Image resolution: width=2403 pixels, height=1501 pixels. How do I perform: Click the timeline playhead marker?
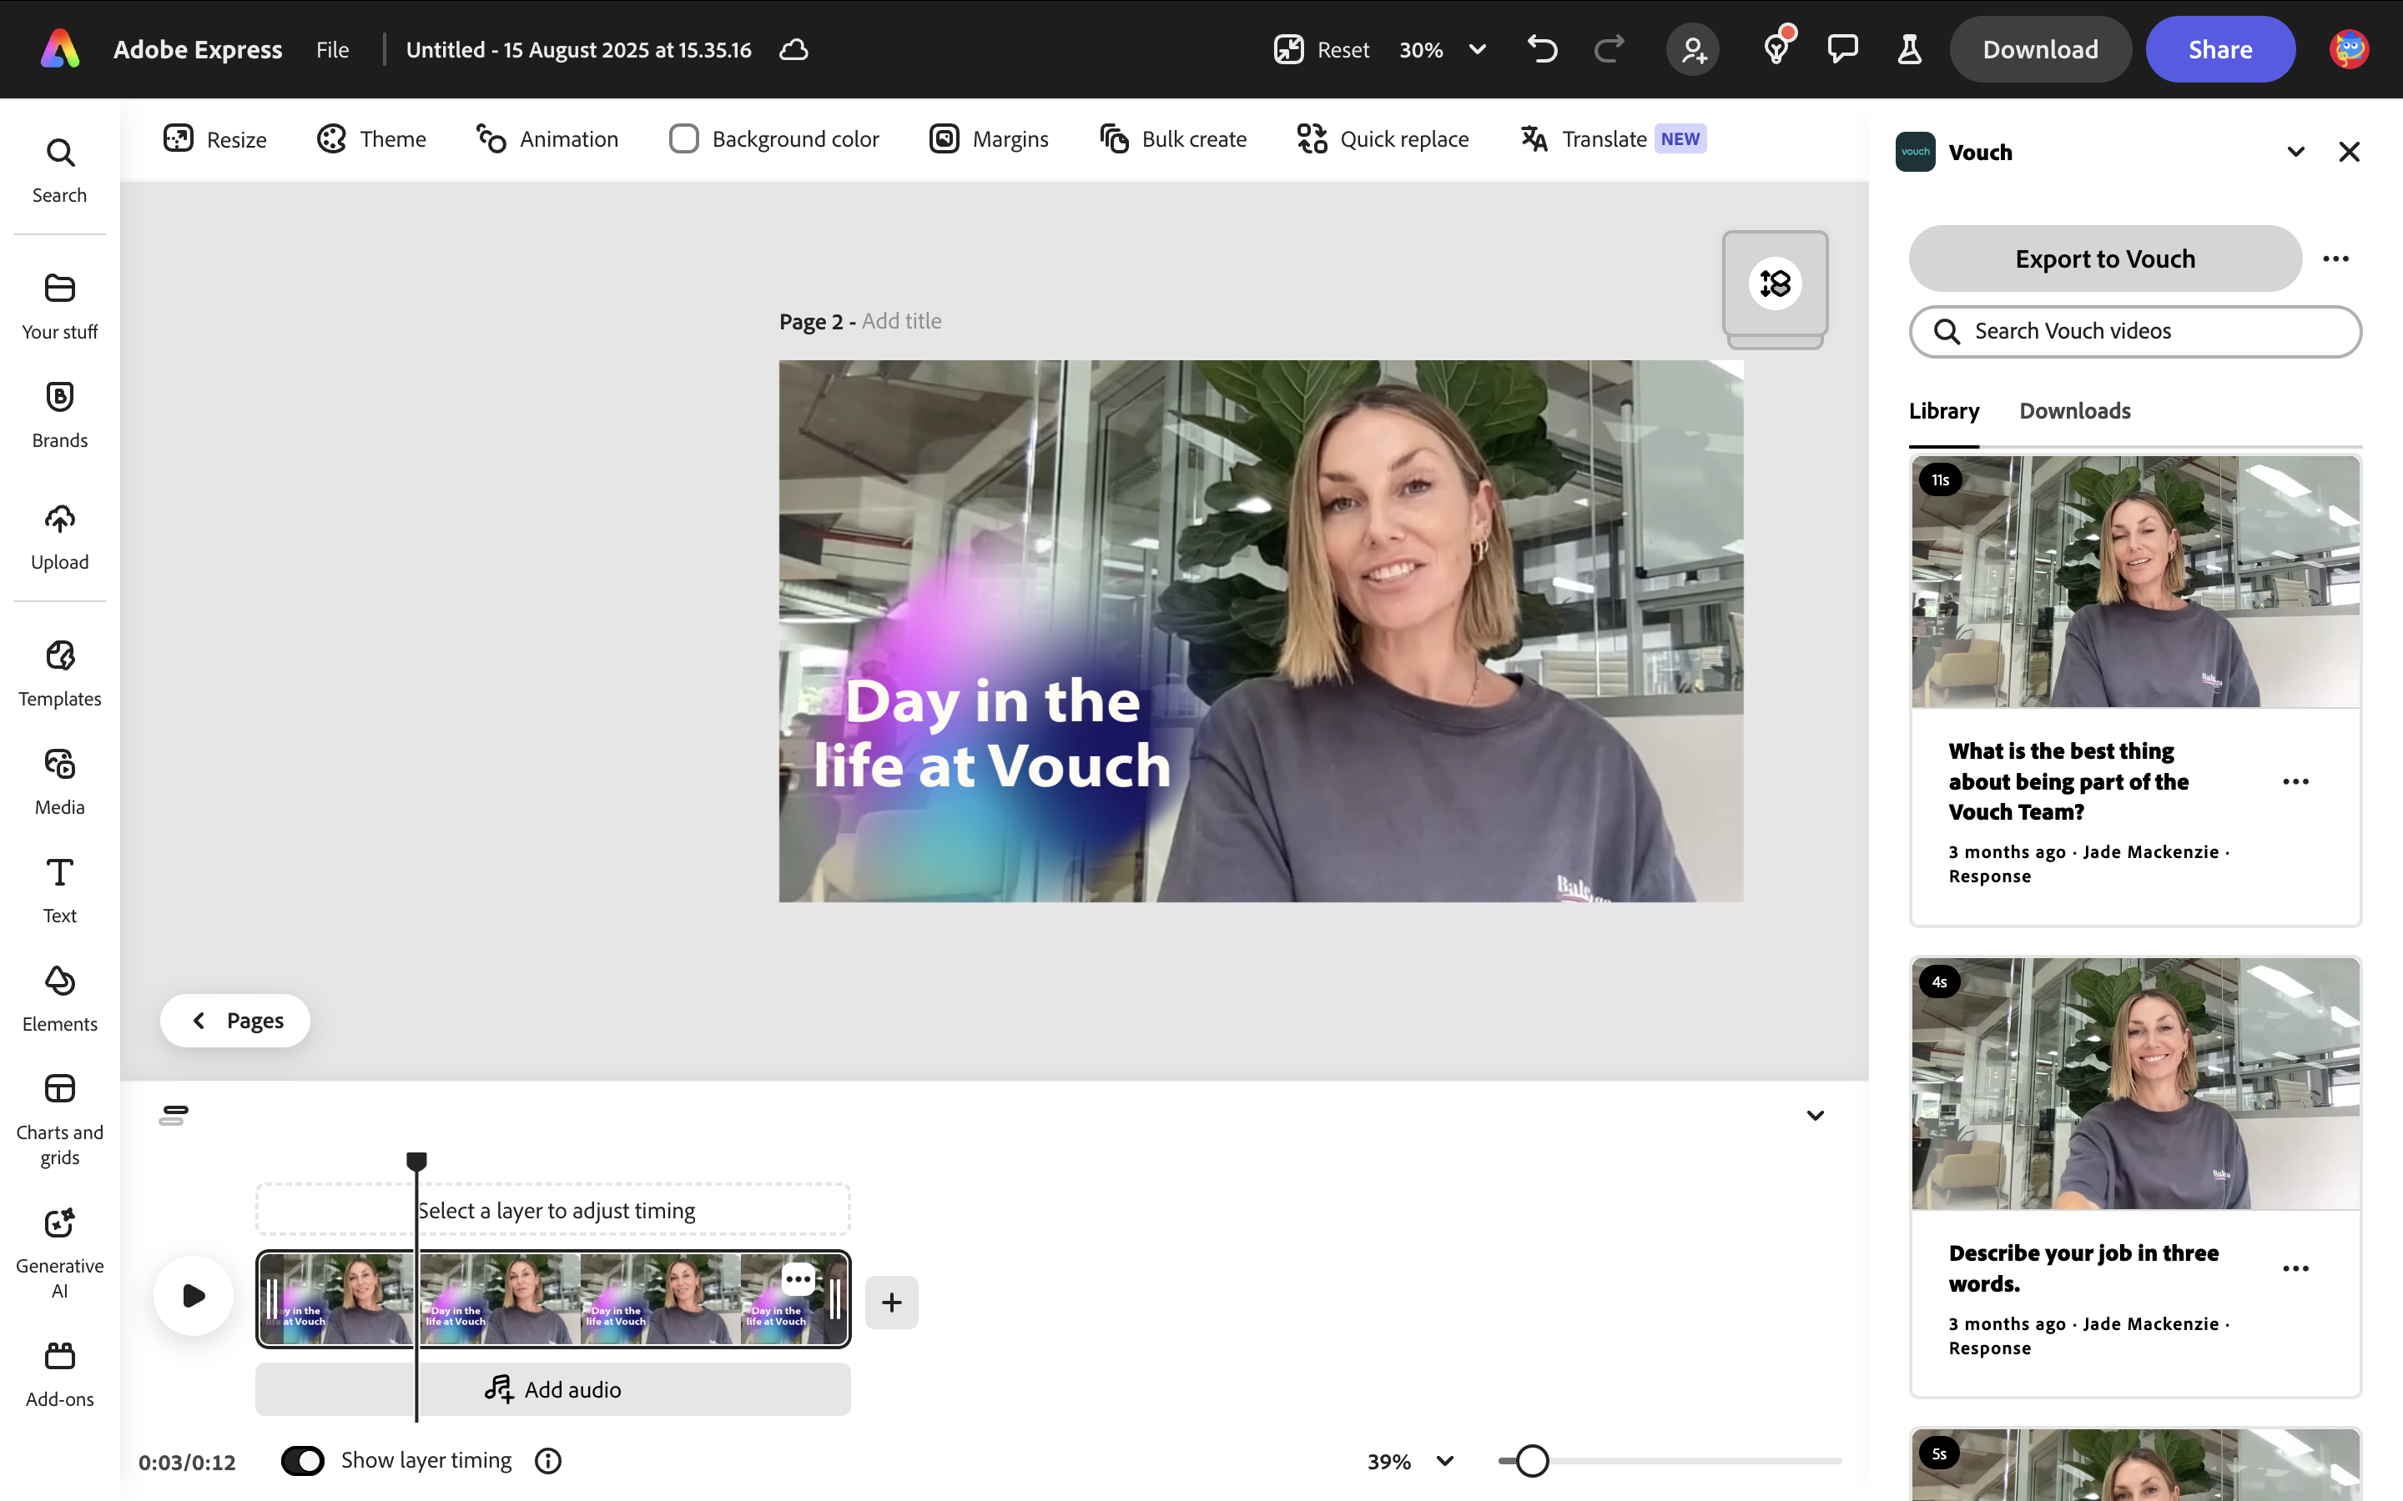pyautogui.click(x=417, y=1161)
